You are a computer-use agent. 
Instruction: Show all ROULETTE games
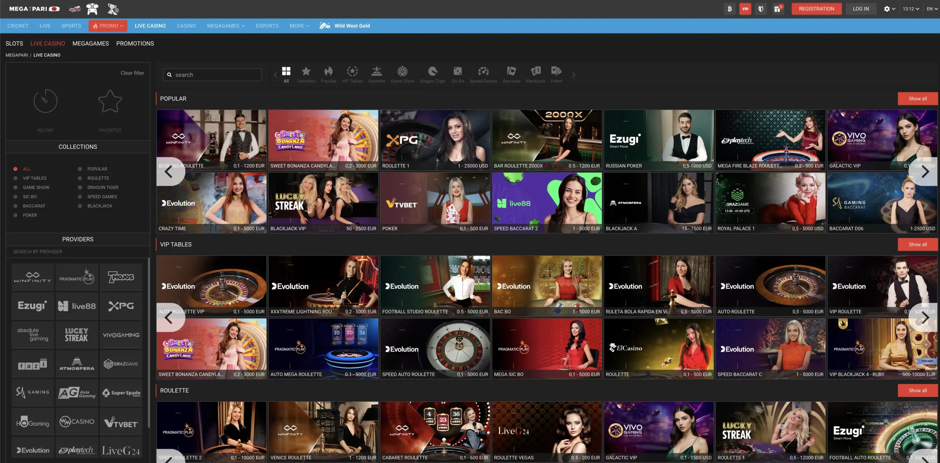coord(918,390)
